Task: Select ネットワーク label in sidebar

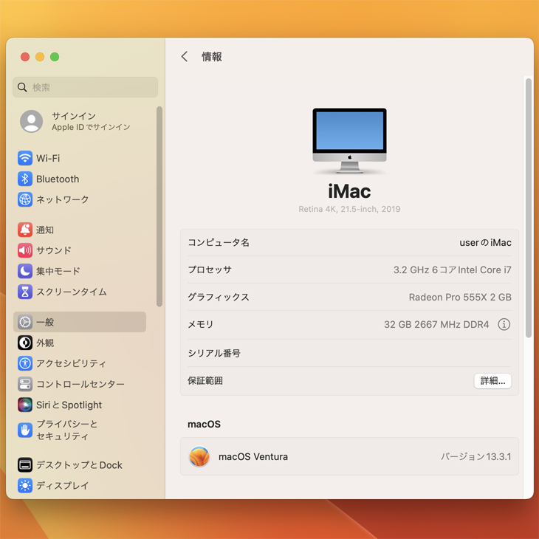Action: click(x=63, y=199)
